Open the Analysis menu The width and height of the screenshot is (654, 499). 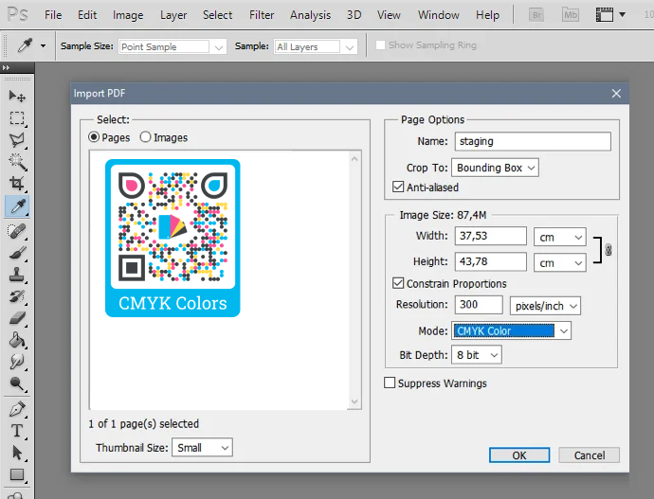click(x=310, y=15)
